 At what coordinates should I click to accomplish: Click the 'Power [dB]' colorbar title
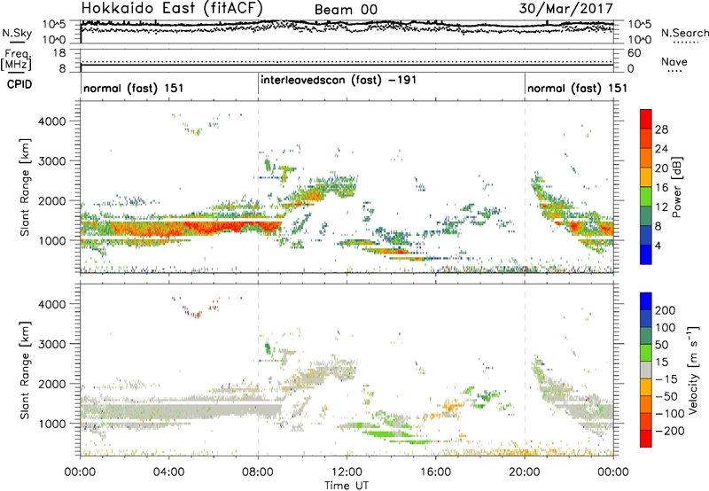coord(676,187)
